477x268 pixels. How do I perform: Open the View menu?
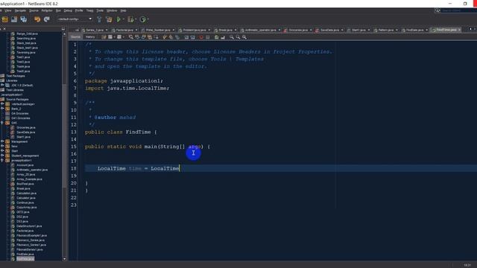[x=8, y=10]
